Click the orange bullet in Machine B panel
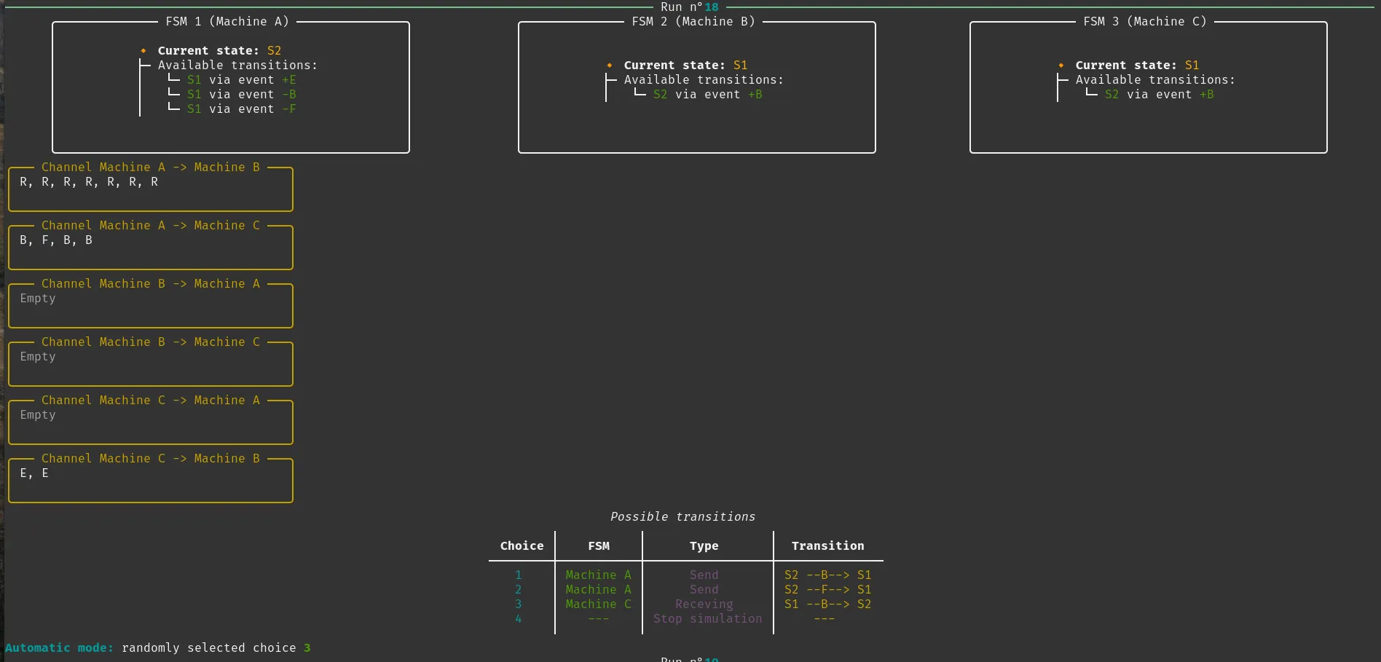 pyautogui.click(x=610, y=66)
